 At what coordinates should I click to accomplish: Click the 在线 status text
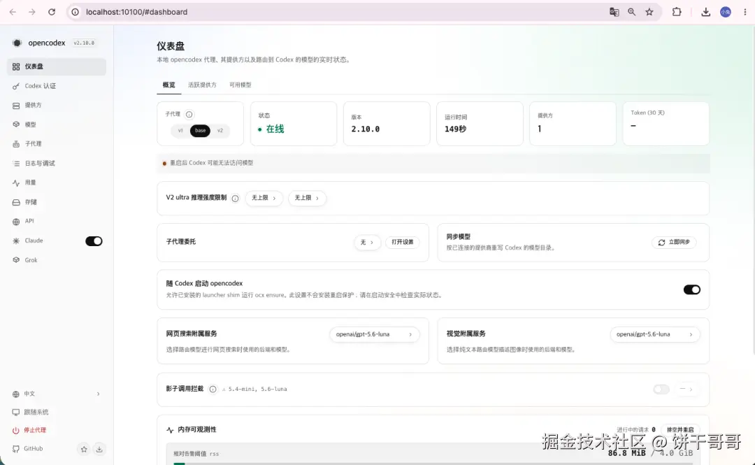(275, 129)
